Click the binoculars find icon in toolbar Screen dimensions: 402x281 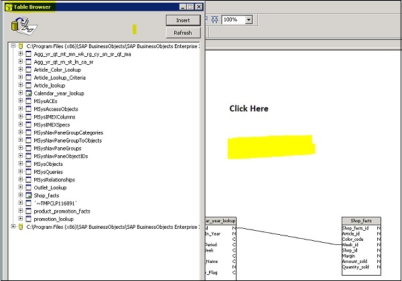click(215, 20)
